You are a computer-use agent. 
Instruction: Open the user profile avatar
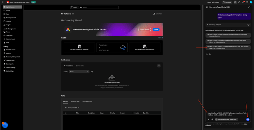[251, 2]
